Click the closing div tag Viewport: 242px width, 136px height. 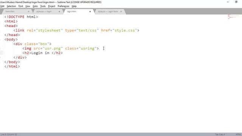20,57
